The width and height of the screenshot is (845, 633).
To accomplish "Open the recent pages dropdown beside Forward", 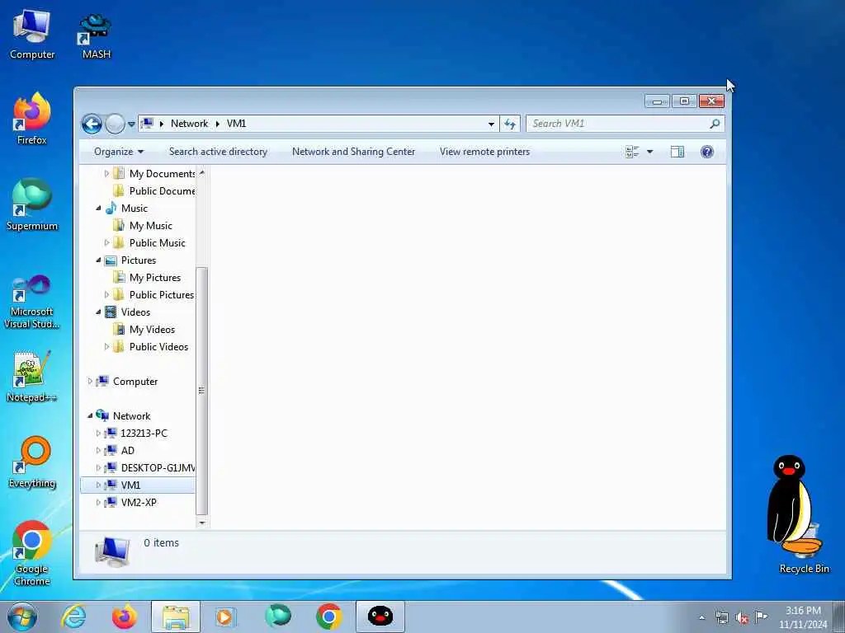I will pyautogui.click(x=131, y=124).
